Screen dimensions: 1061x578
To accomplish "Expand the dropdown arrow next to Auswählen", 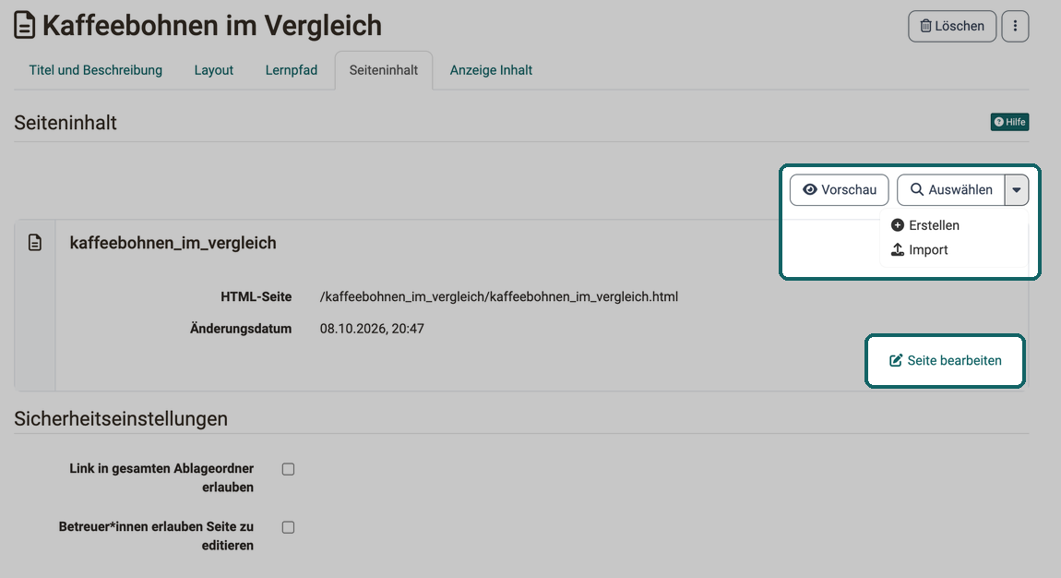I will (x=1017, y=190).
